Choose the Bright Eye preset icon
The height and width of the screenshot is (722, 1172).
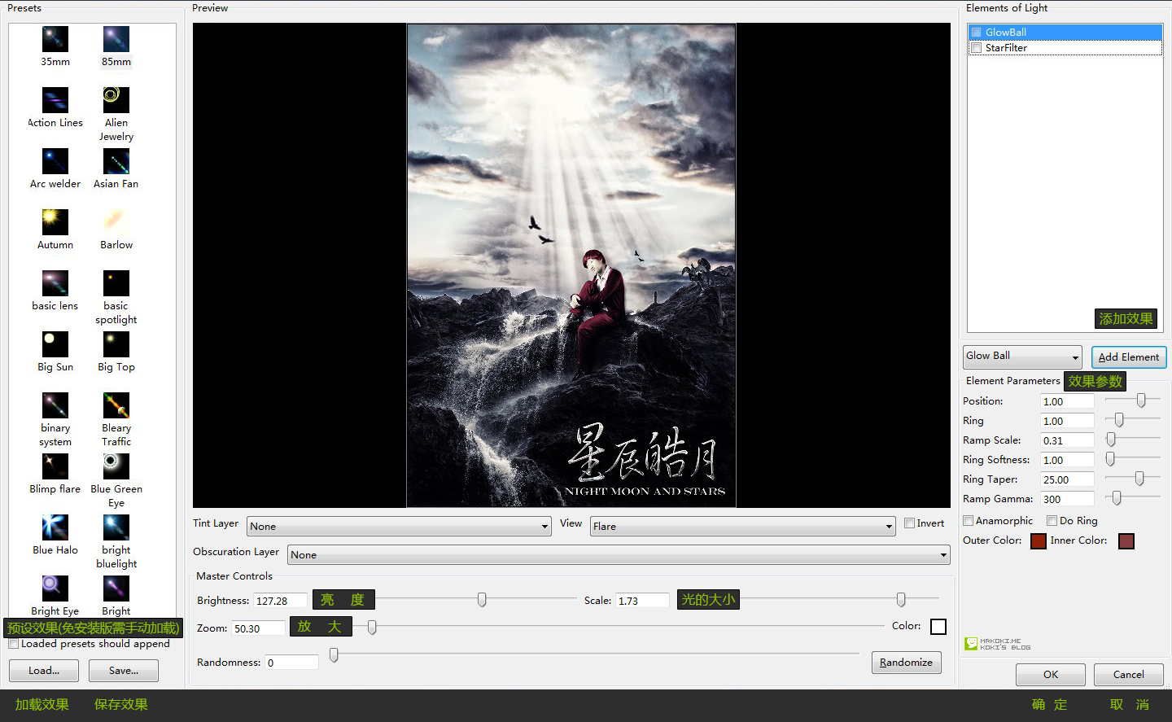point(55,589)
